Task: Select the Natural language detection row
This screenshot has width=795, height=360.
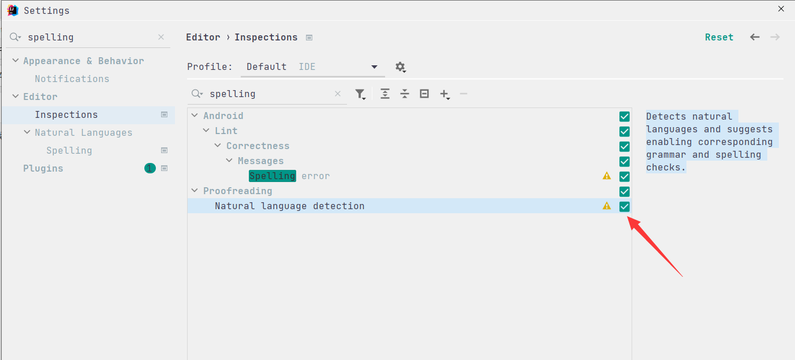Action: tap(409, 206)
